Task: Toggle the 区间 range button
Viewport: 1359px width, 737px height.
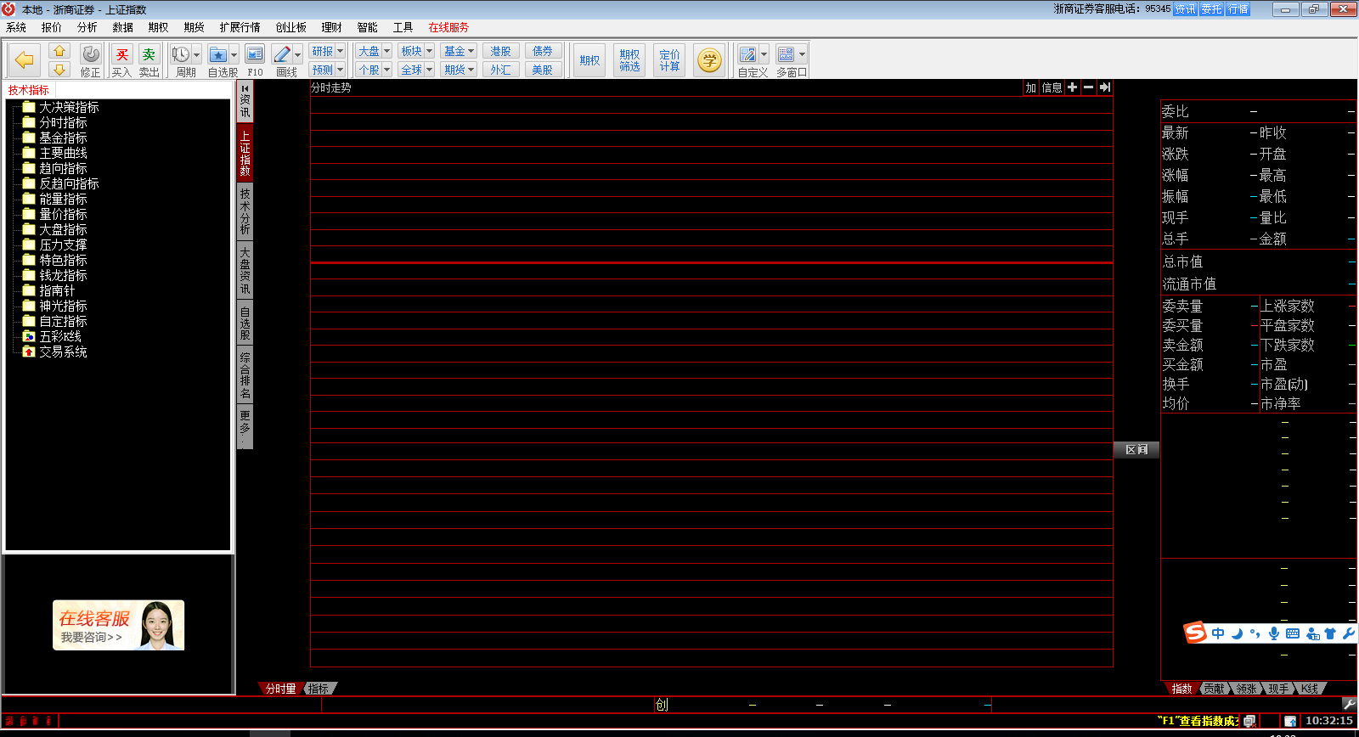Action: 1136,450
